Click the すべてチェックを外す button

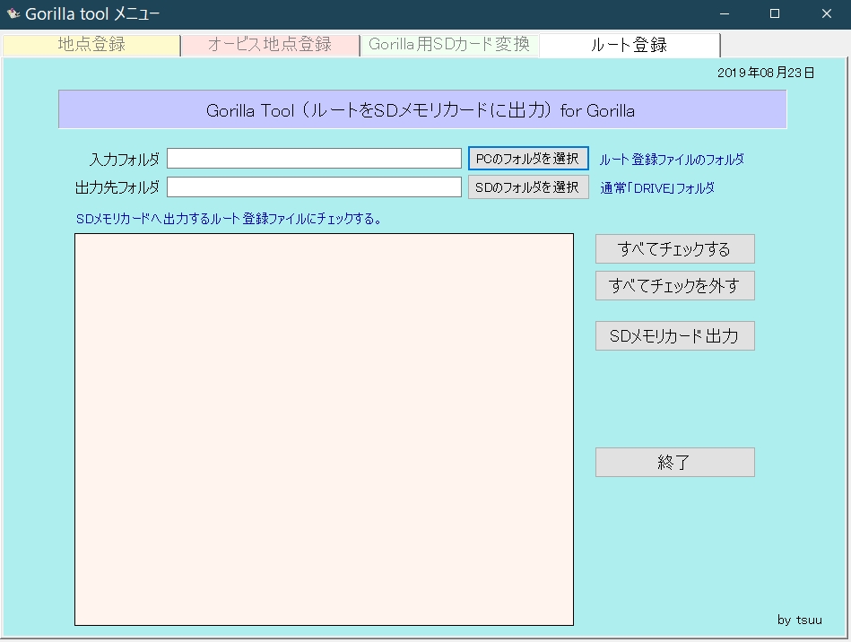point(674,286)
